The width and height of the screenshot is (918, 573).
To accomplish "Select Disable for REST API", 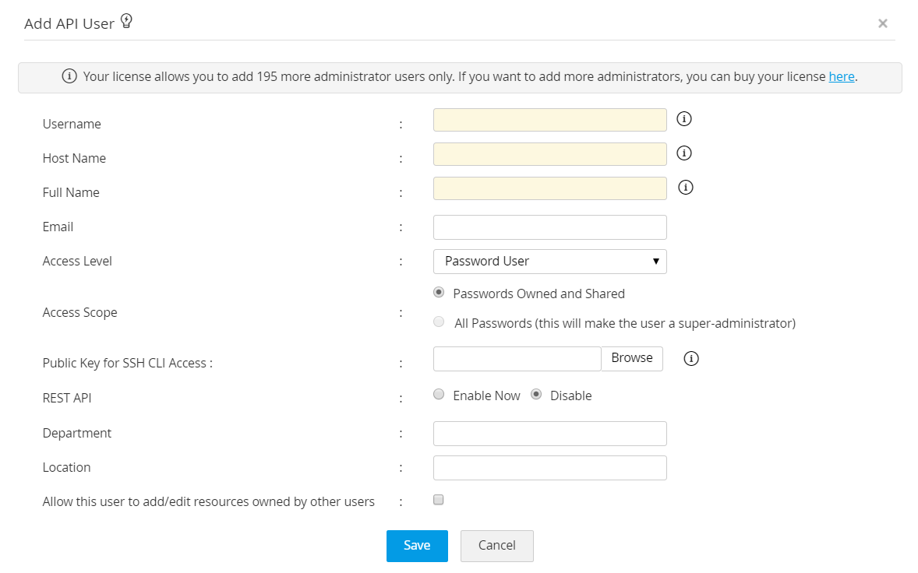I will [536, 395].
